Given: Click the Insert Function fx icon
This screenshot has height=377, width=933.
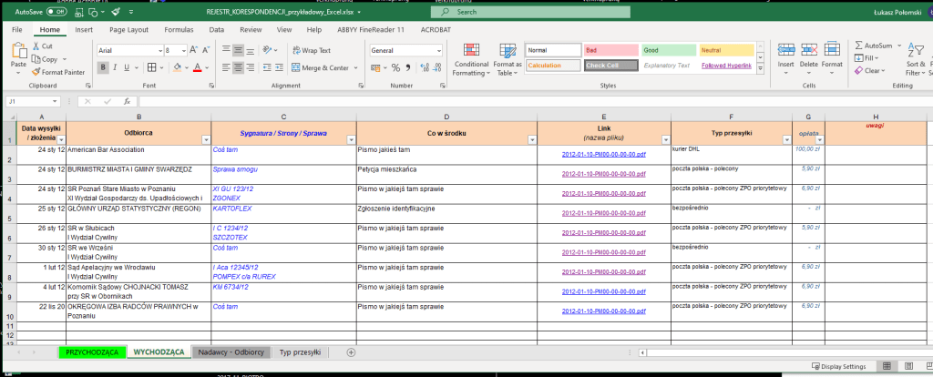Looking at the screenshot, I should [x=127, y=101].
